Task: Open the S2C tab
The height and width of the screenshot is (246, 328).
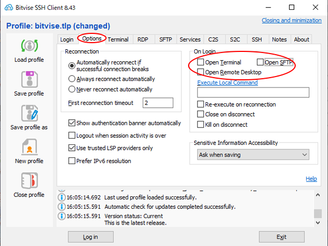Action: (235, 39)
